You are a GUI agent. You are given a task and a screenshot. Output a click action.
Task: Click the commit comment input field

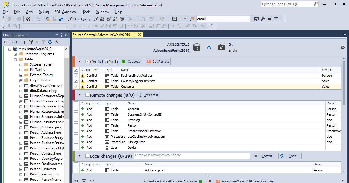[x=192, y=156]
